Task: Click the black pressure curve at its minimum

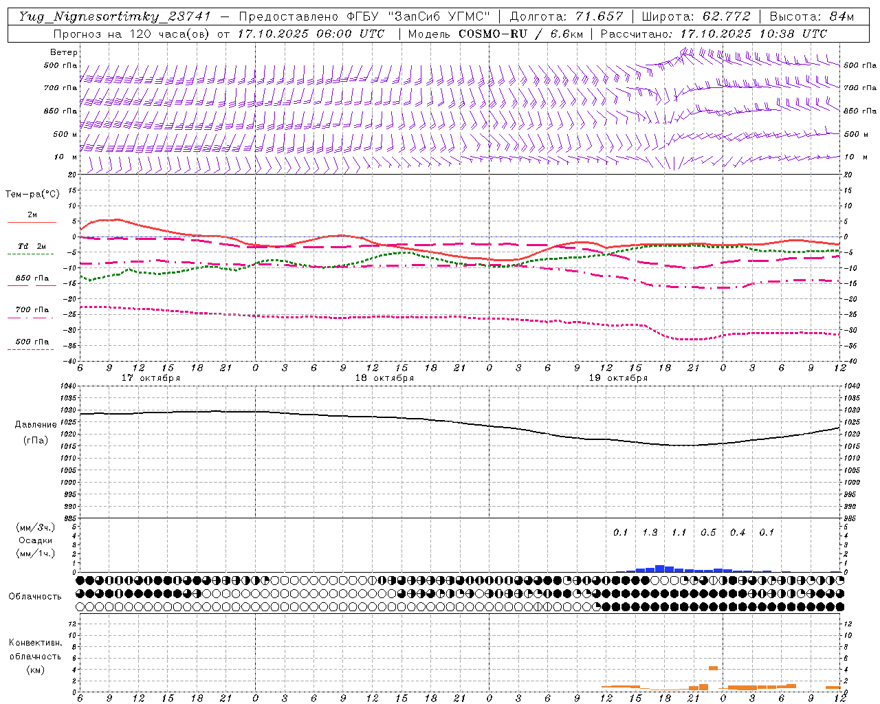Action: (x=684, y=445)
